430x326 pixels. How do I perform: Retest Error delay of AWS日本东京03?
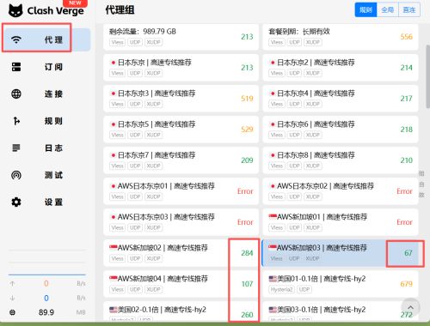tap(245, 222)
